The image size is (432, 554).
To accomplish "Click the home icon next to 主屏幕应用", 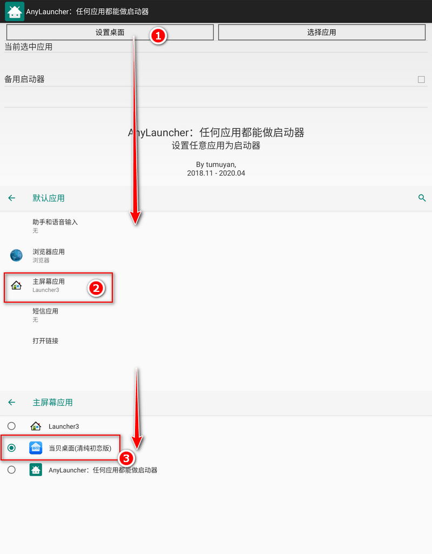I will coord(16,285).
